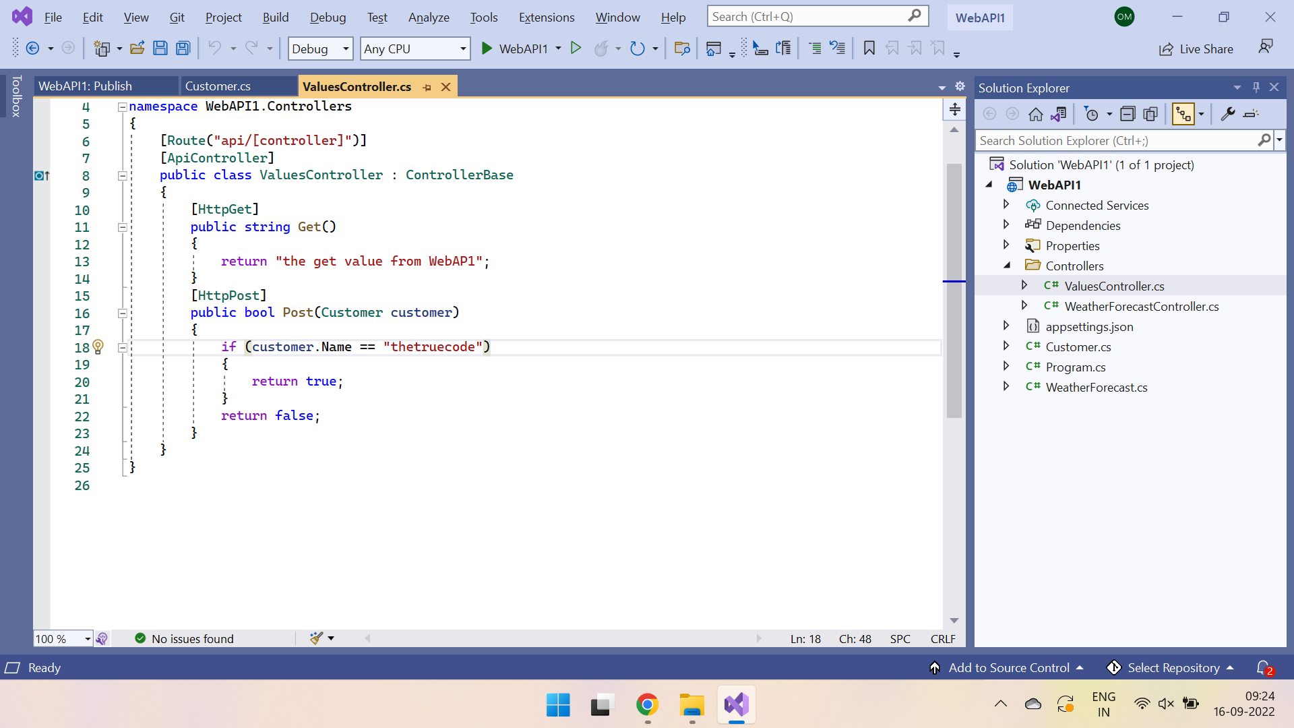Click the ValuesController.cs tab
Viewport: 1294px width, 728px height.
tap(357, 86)
